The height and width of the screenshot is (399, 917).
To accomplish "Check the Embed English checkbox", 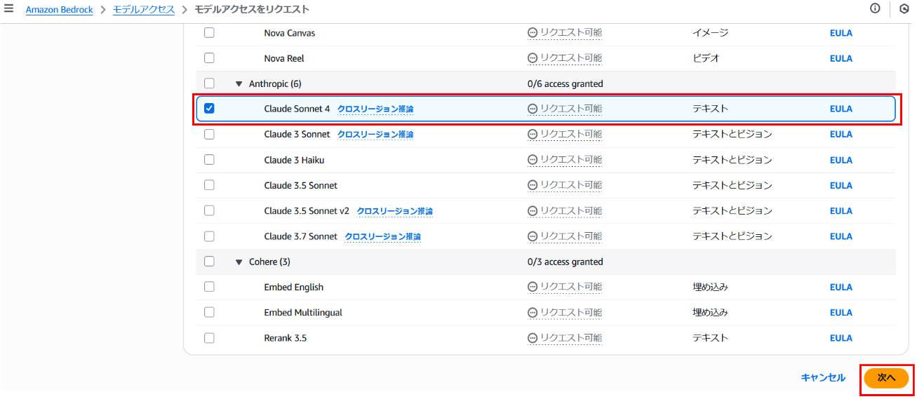I will click(209, 287).
